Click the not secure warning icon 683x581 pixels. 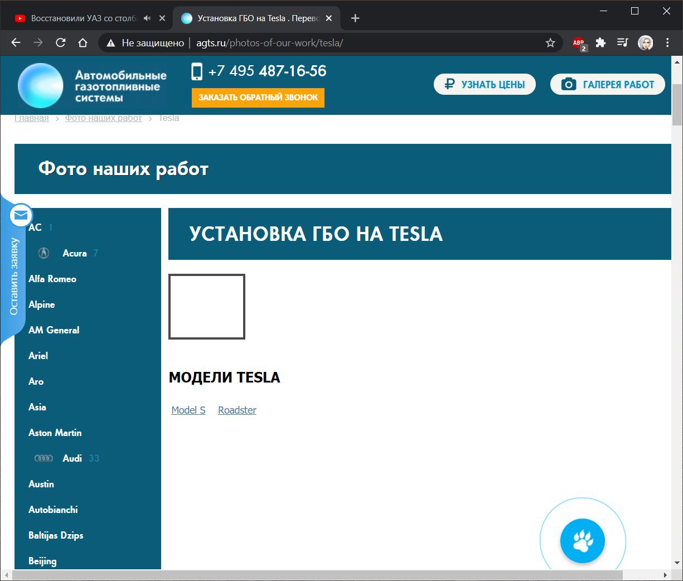pyautogui.click(x=111, y=43)
